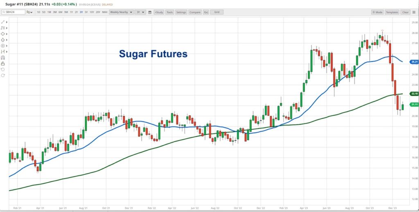Select the 9M time range
419x212 pixels.
click(x=66, y=12)
